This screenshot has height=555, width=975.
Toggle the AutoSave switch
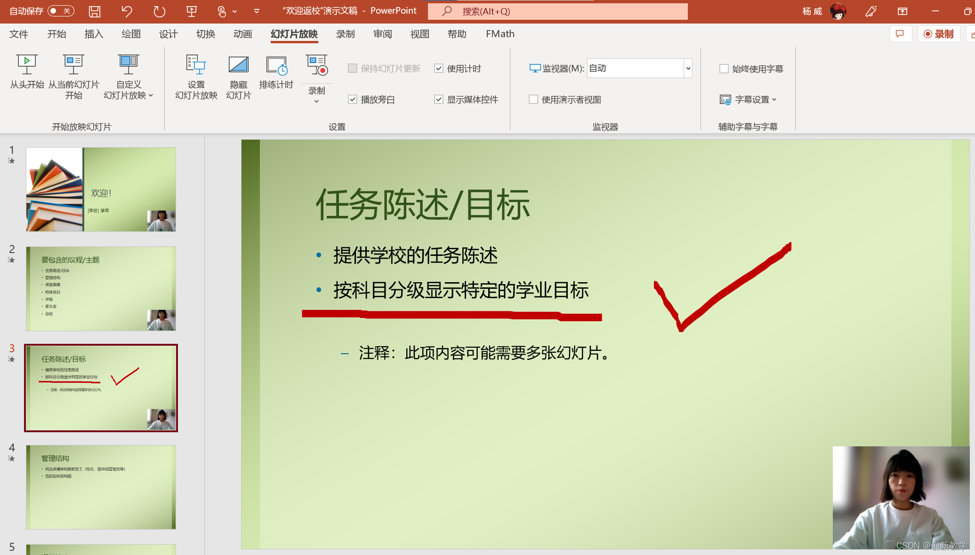click(61, 11)
